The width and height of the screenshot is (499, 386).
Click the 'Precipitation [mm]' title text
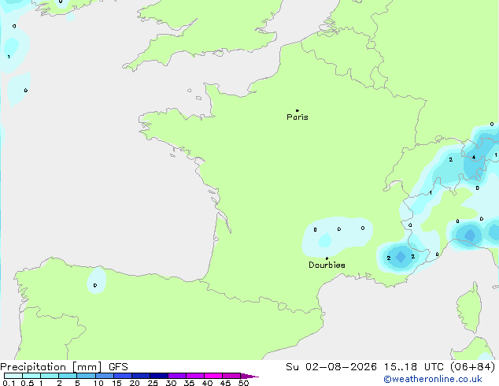(x=51, y=367)
